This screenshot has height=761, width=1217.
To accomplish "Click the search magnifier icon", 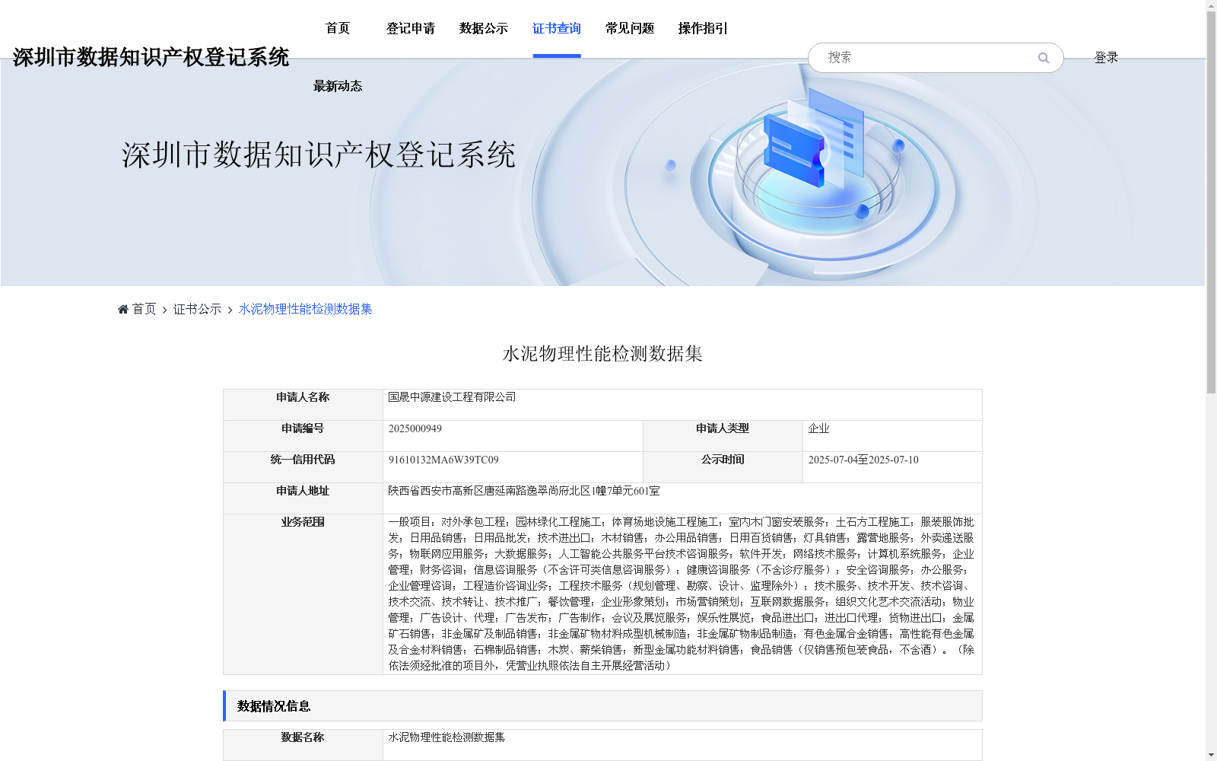I will coord(1043,57).
